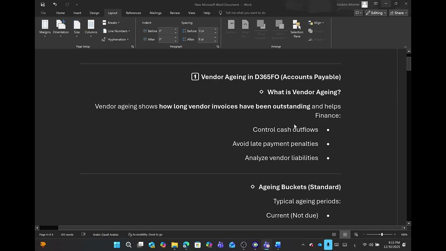Click the heading 'What is Vendor Ageing?'

(304, 92)
